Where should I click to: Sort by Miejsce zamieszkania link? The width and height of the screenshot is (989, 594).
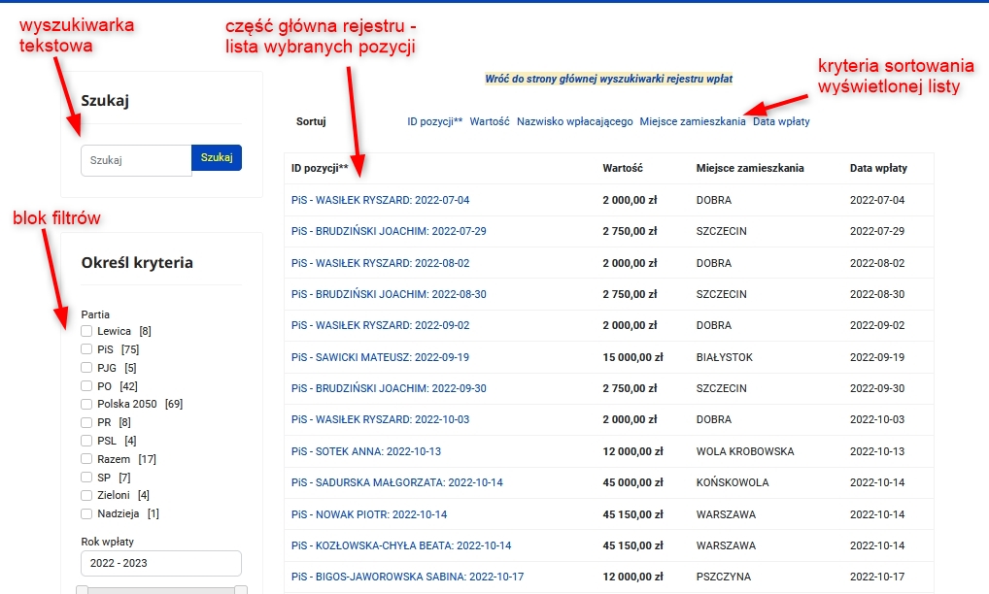693,122
